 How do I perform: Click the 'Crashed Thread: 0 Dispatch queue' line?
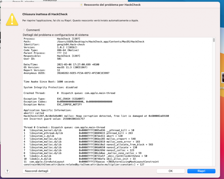69,93
